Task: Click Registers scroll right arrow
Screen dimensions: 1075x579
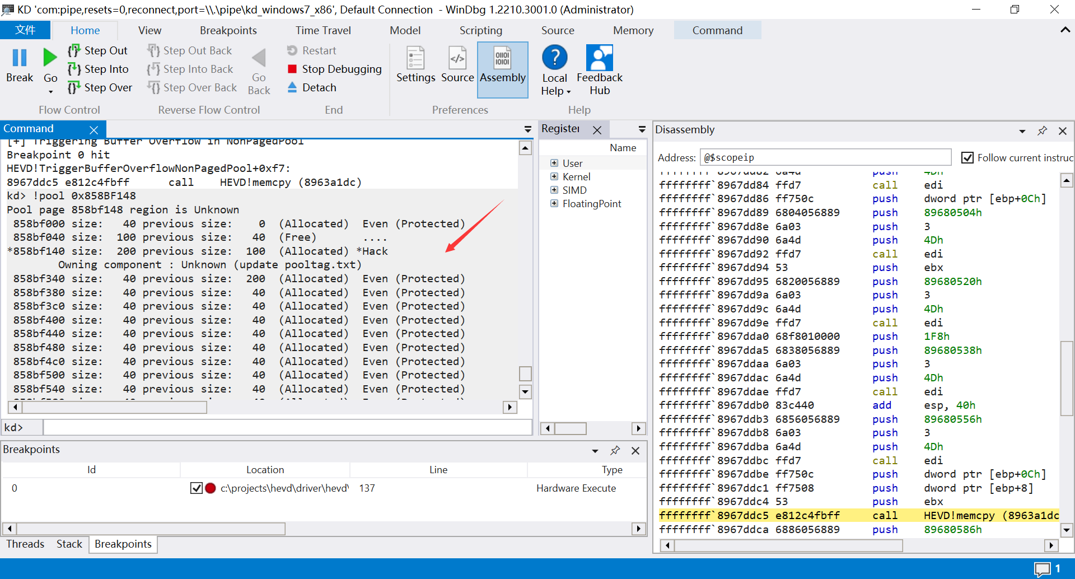Action: point(638,428)
